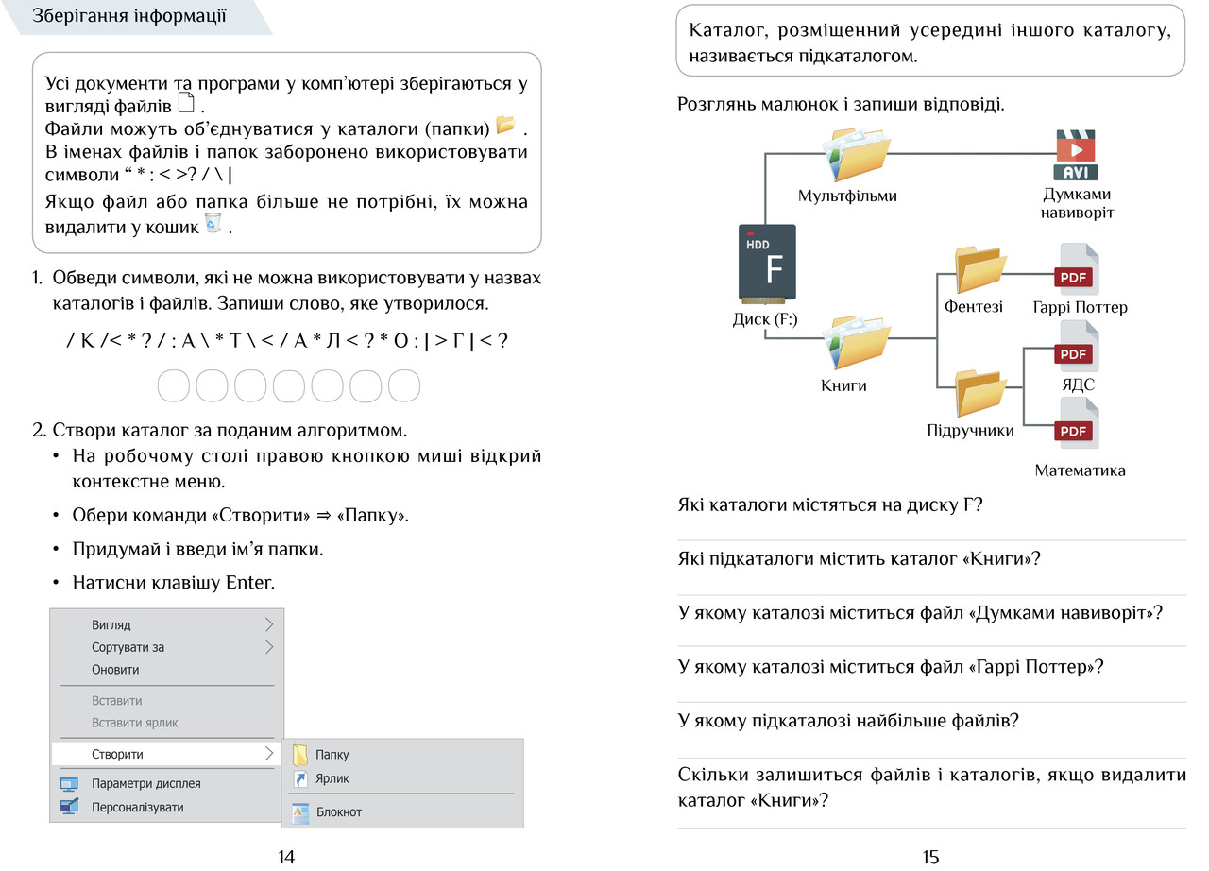
Task: Click the blank file icon in info box
Action: (186, 103)
